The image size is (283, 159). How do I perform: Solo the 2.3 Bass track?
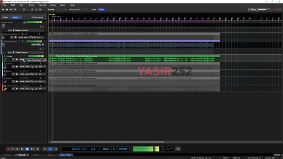point(26,74)
